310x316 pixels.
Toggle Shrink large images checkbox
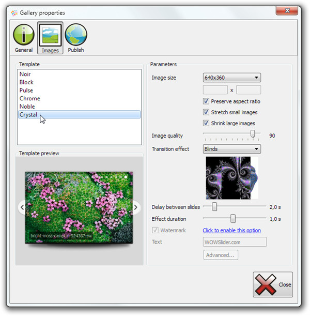pos(206,123)
